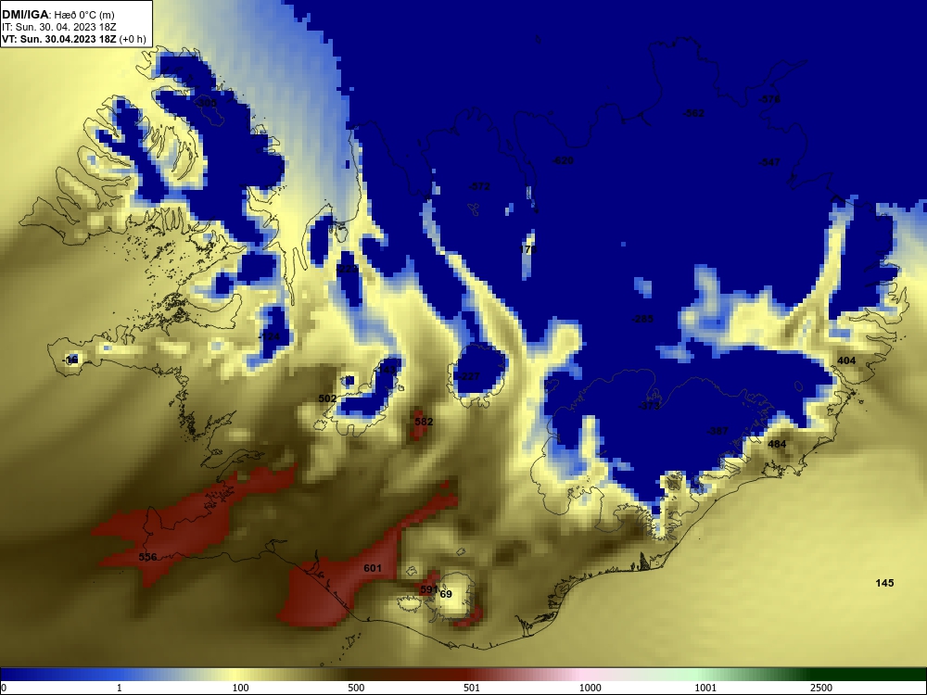Click the DMI/IGA Hæð 0°C (m) title

[57, 15]
